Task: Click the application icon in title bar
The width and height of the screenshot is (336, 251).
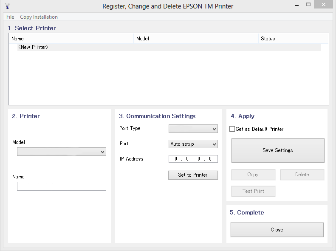Action: pyautogui.click(x=8, y=6)
